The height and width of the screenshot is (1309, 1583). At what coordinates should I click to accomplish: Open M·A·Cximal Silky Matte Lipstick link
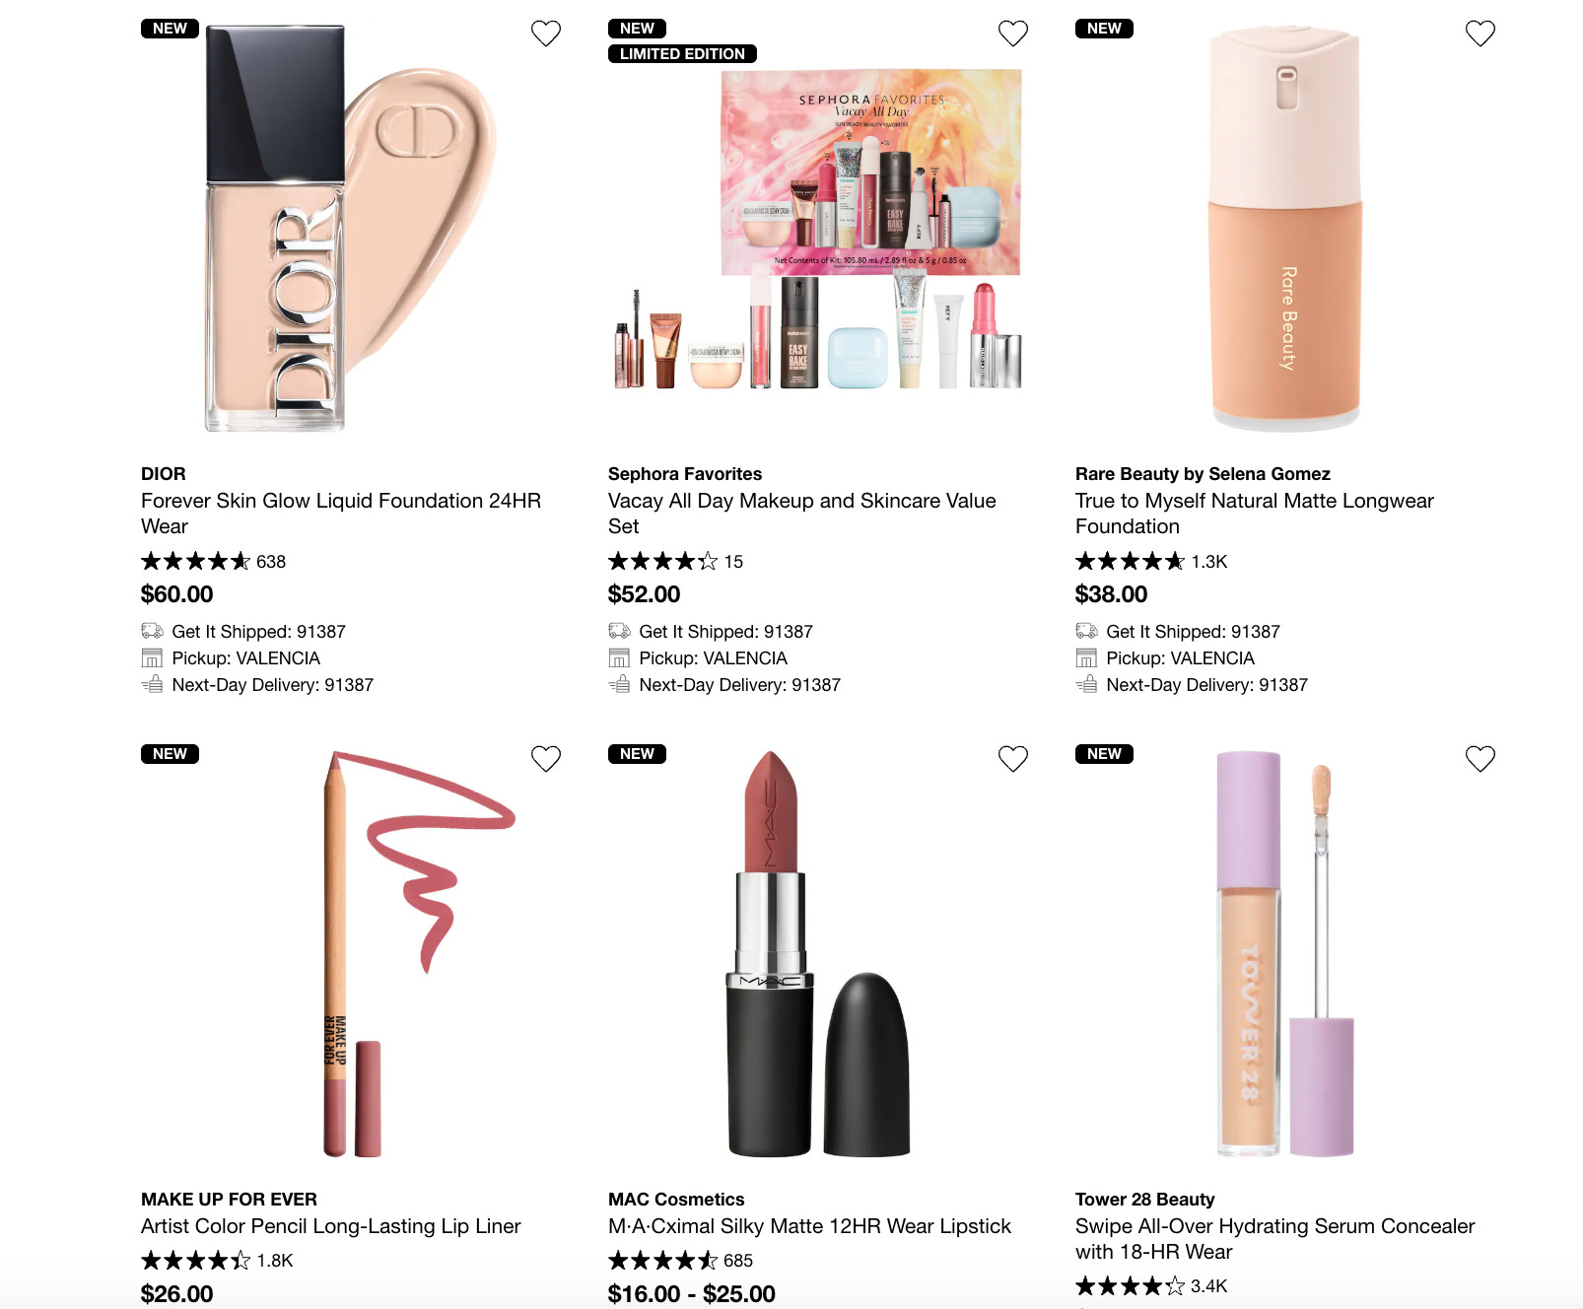[809, 1226]
